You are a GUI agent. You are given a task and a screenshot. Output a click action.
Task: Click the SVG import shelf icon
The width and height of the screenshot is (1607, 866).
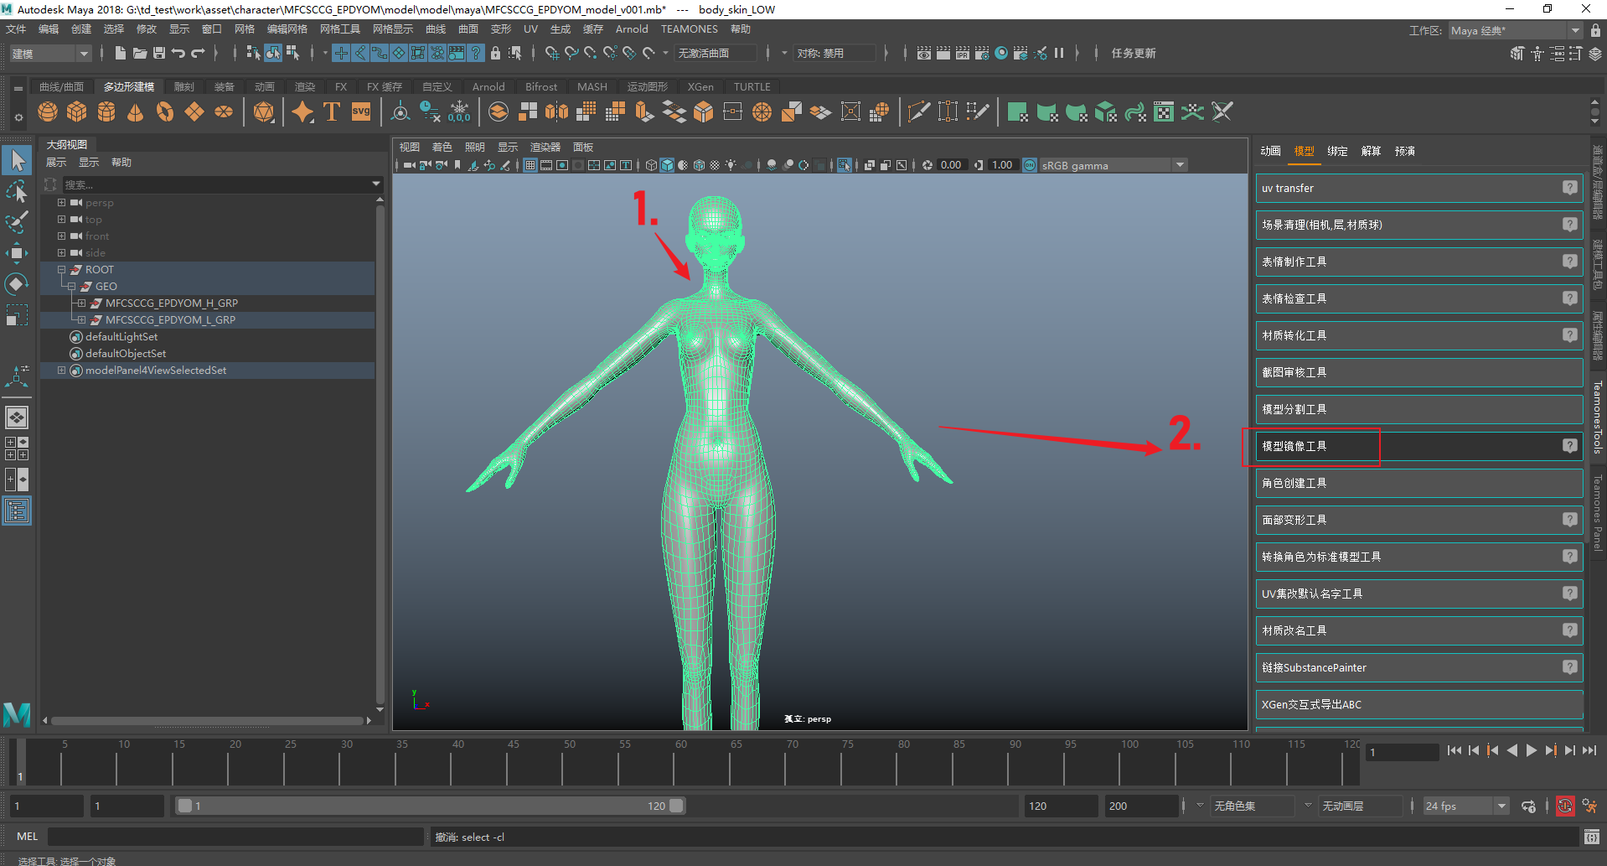361,111
